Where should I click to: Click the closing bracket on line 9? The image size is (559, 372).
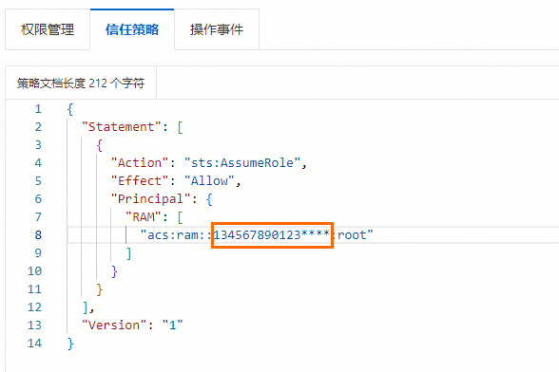pos(128,253)
